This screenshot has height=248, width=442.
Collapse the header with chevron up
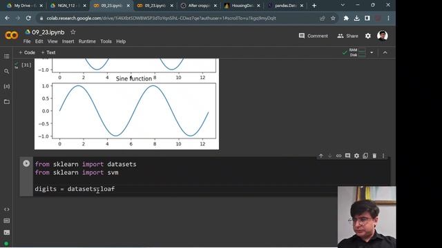385,52
